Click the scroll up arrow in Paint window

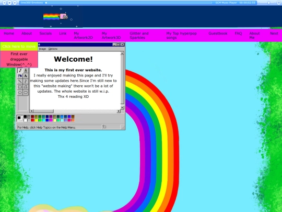[x=122, y=53]
